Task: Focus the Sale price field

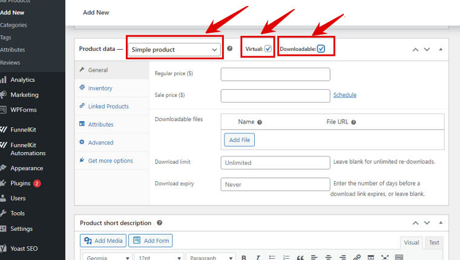Action: pos(275,96)
